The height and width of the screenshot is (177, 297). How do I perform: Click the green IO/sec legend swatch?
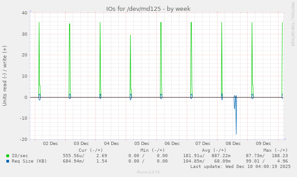tap(8, 156)
